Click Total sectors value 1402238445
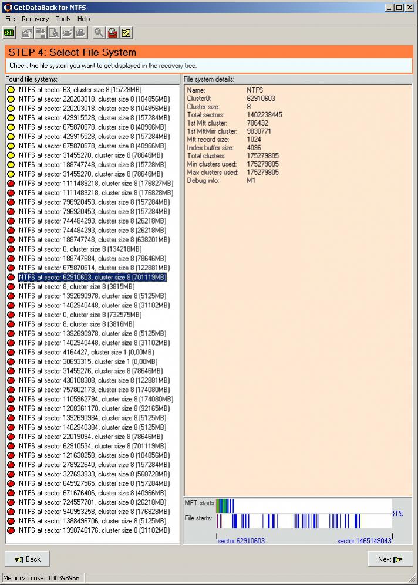Image resolution: width=418 pixels, height=585 pixels. pyautogui.click(x=264, y=115)
